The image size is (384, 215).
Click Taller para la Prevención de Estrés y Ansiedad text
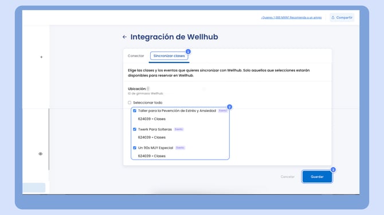click(x=177, y=111)
